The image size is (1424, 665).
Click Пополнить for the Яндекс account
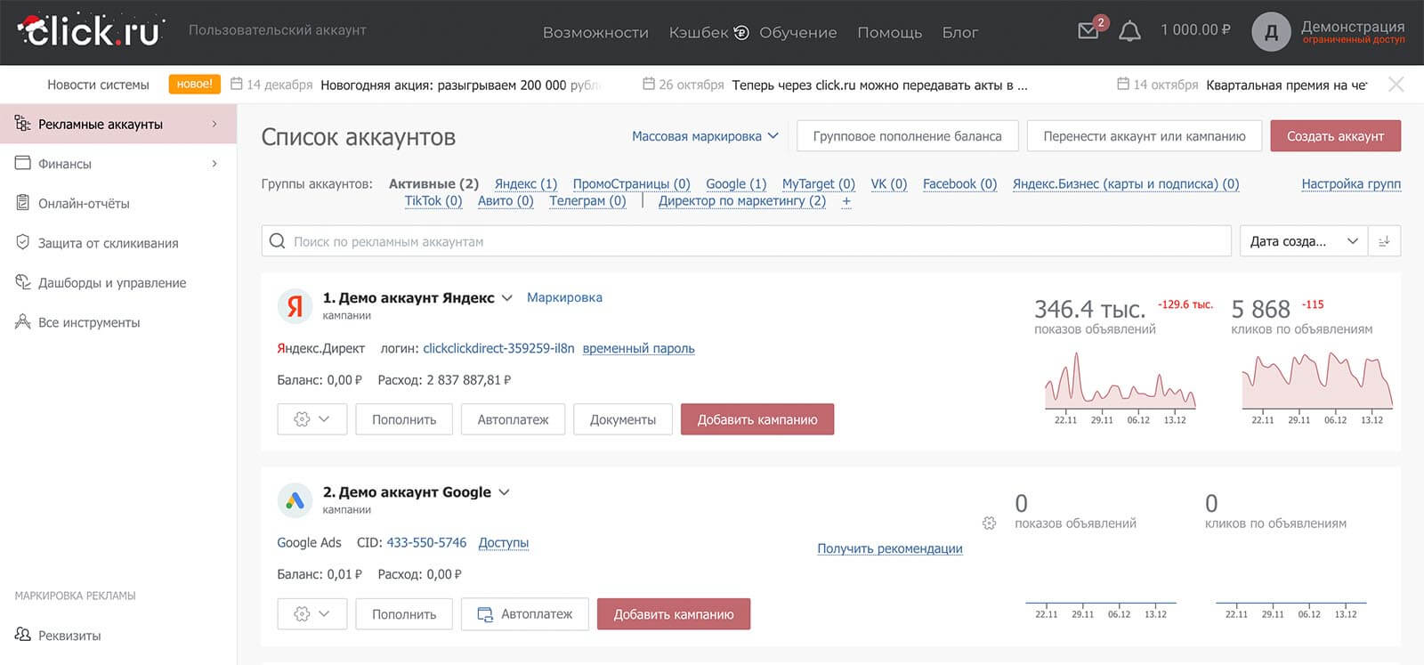404,419
